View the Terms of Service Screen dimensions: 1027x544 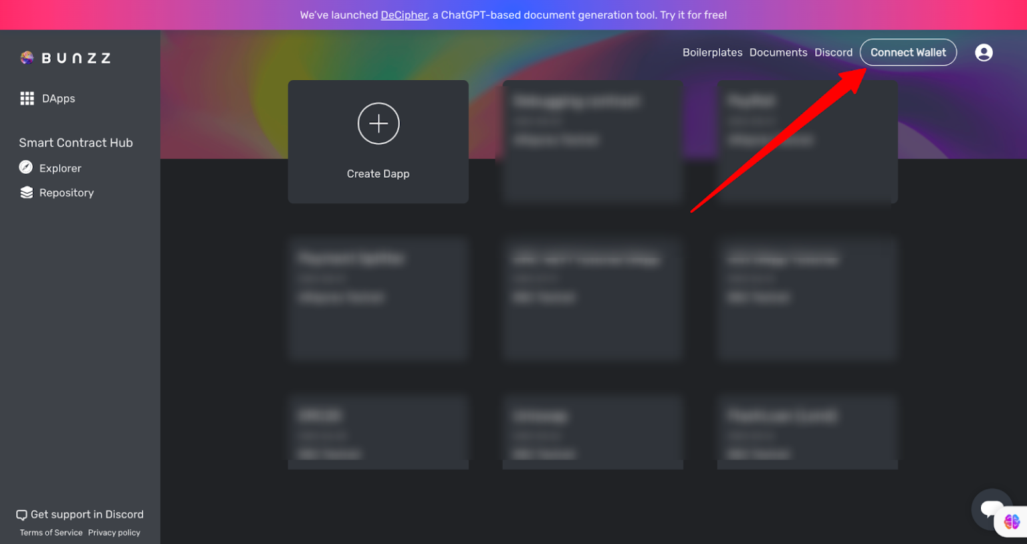50,533
